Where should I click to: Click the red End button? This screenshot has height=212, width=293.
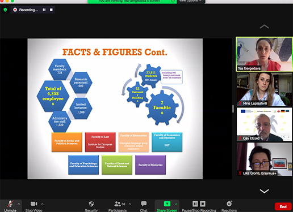(283, 206)
